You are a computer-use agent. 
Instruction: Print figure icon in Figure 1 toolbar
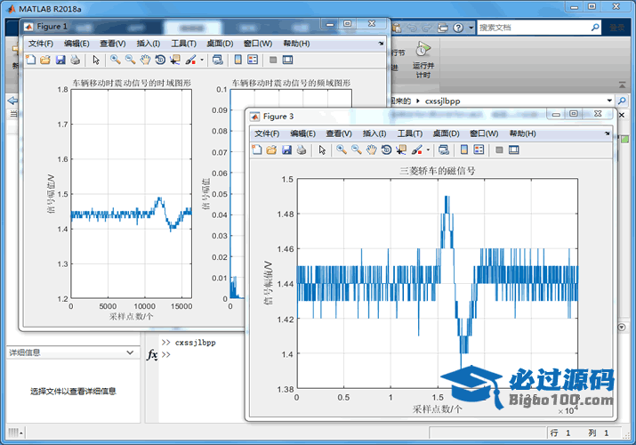pyautogui.click(x=75, y=60)
